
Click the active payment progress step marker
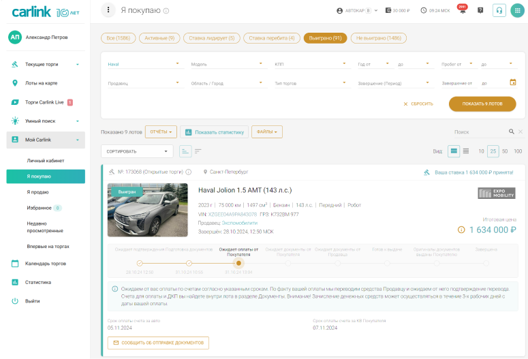(x=238, y=262)
